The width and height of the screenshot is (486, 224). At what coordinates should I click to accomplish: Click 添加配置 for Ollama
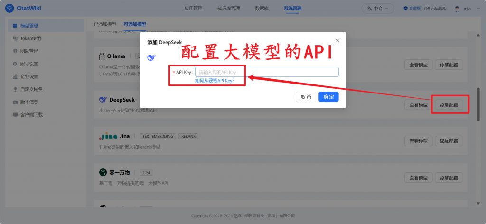click(449, 65)
